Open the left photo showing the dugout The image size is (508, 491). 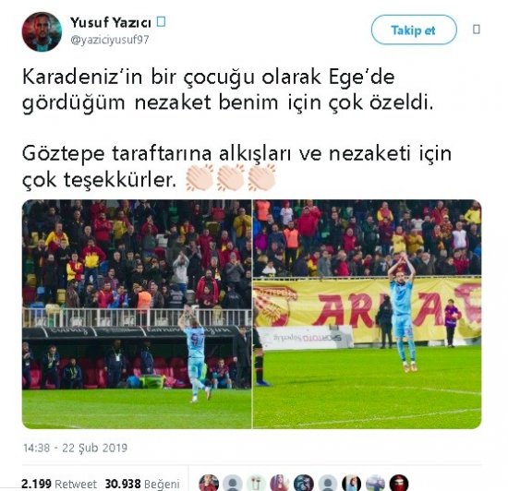137,314
